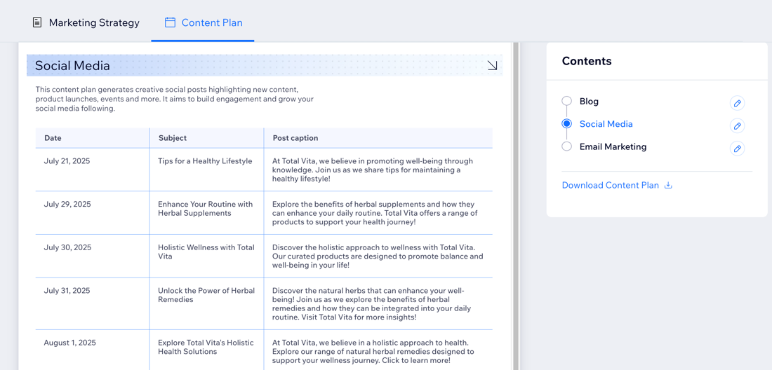Click the Social Media section heading

coord(72,65)
